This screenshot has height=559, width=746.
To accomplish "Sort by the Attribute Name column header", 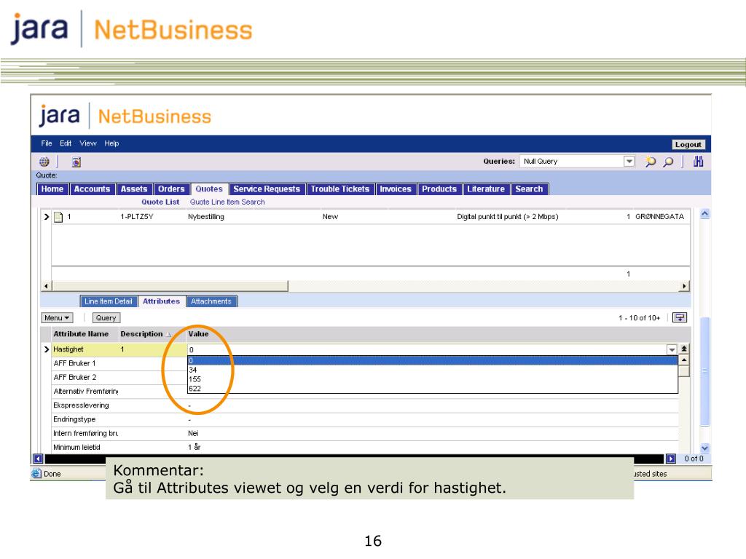I will pyautogui.click(x=81, y=334).
